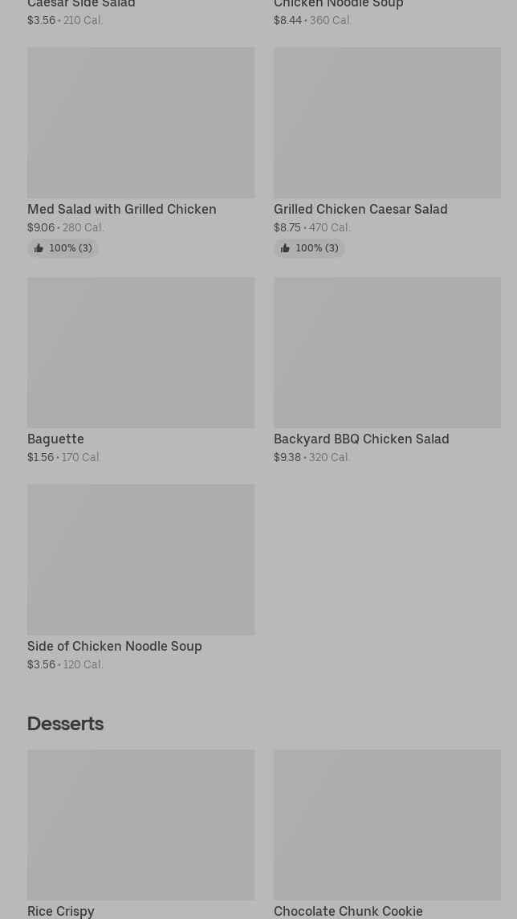Select the Grilled Chicken Caesar Salad title
The width and height of the screenshot is (517, 919).
coord(360,210)
